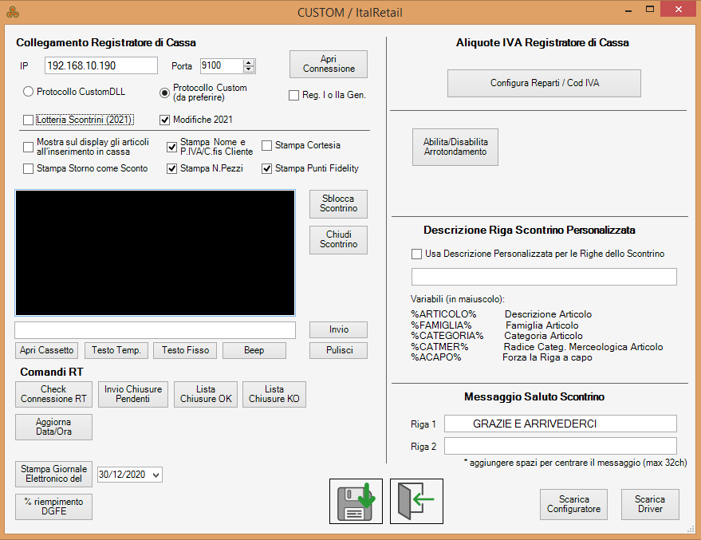
Task: Click the exit door icon
Action: tap(416, 501)
